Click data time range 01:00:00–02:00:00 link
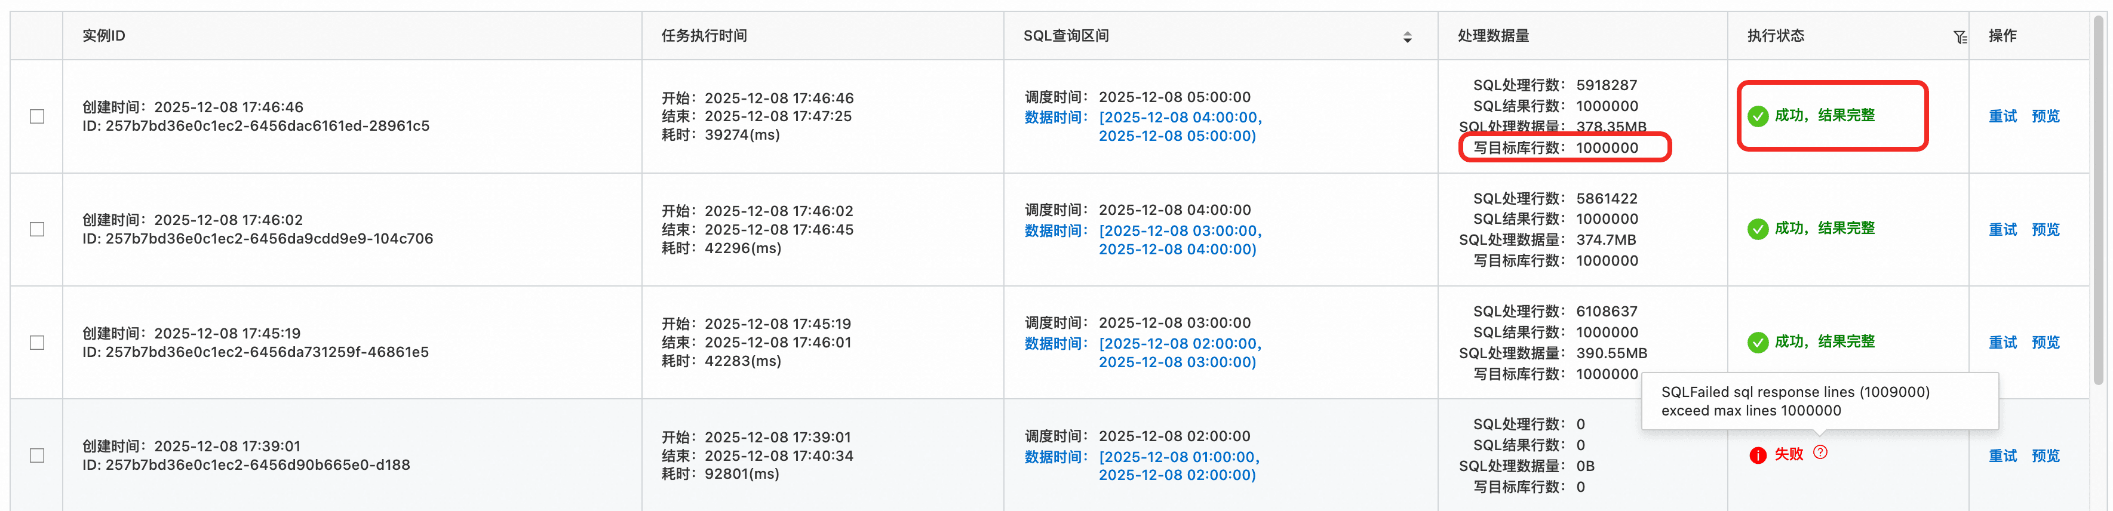 1179,466
